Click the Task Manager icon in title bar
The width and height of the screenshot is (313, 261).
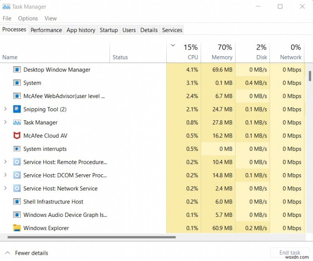6,6
